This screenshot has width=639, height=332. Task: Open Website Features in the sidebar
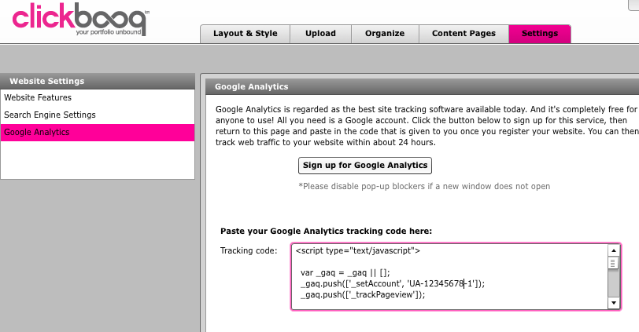tap(98, 97)
